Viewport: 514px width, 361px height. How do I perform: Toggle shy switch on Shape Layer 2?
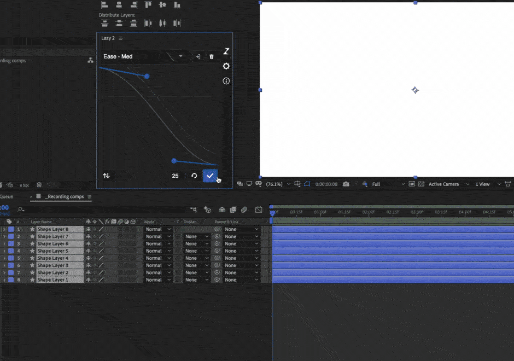point(89,272)
